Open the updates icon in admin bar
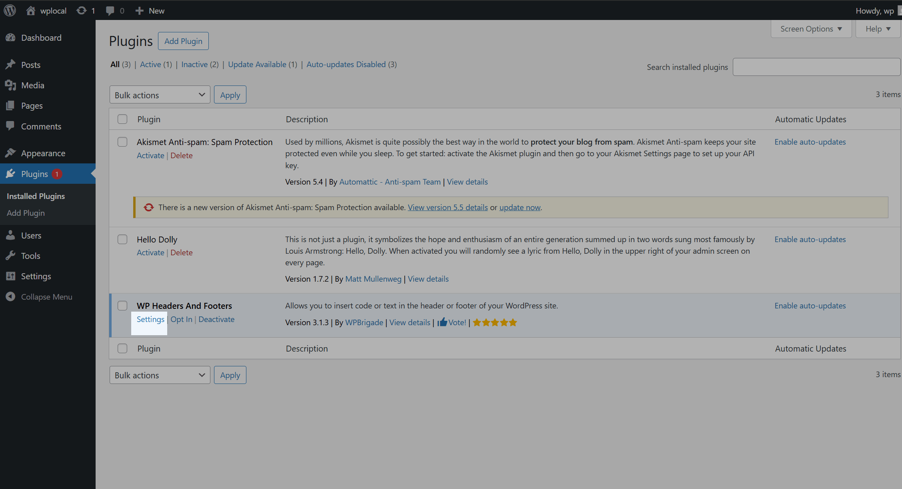902x489 pixels. [82, 10]
